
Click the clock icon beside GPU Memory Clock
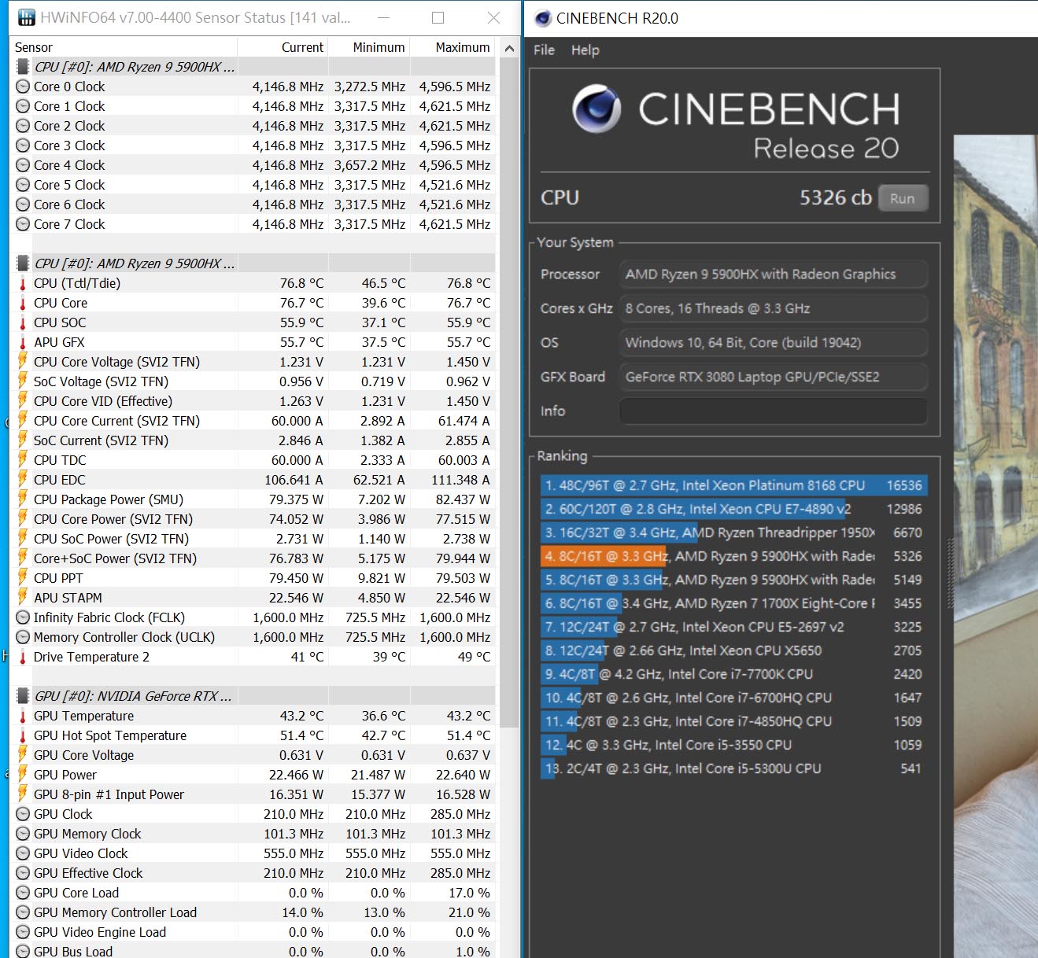click(23, 834)
